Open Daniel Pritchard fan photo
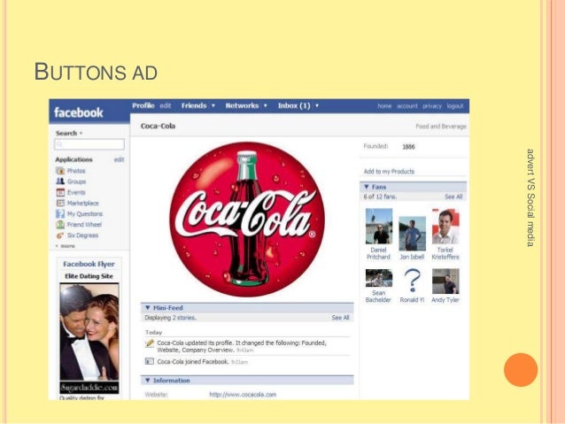The height and width of the screenshot is (424, 565). point(379,227)
